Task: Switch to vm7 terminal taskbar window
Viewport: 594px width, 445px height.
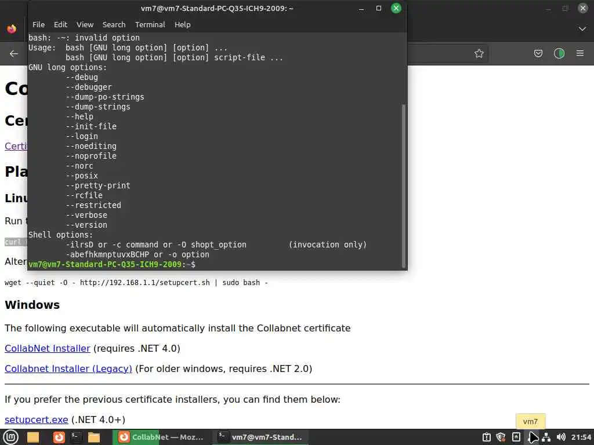Action: [260, 437]
